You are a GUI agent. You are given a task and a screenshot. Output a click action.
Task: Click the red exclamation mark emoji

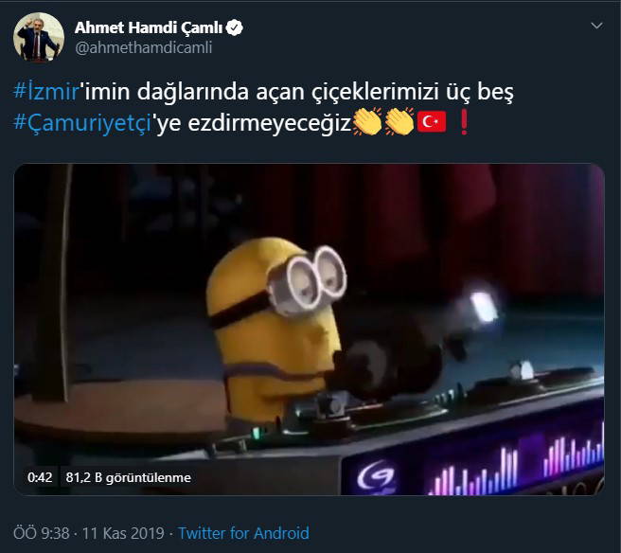point(463,122)
